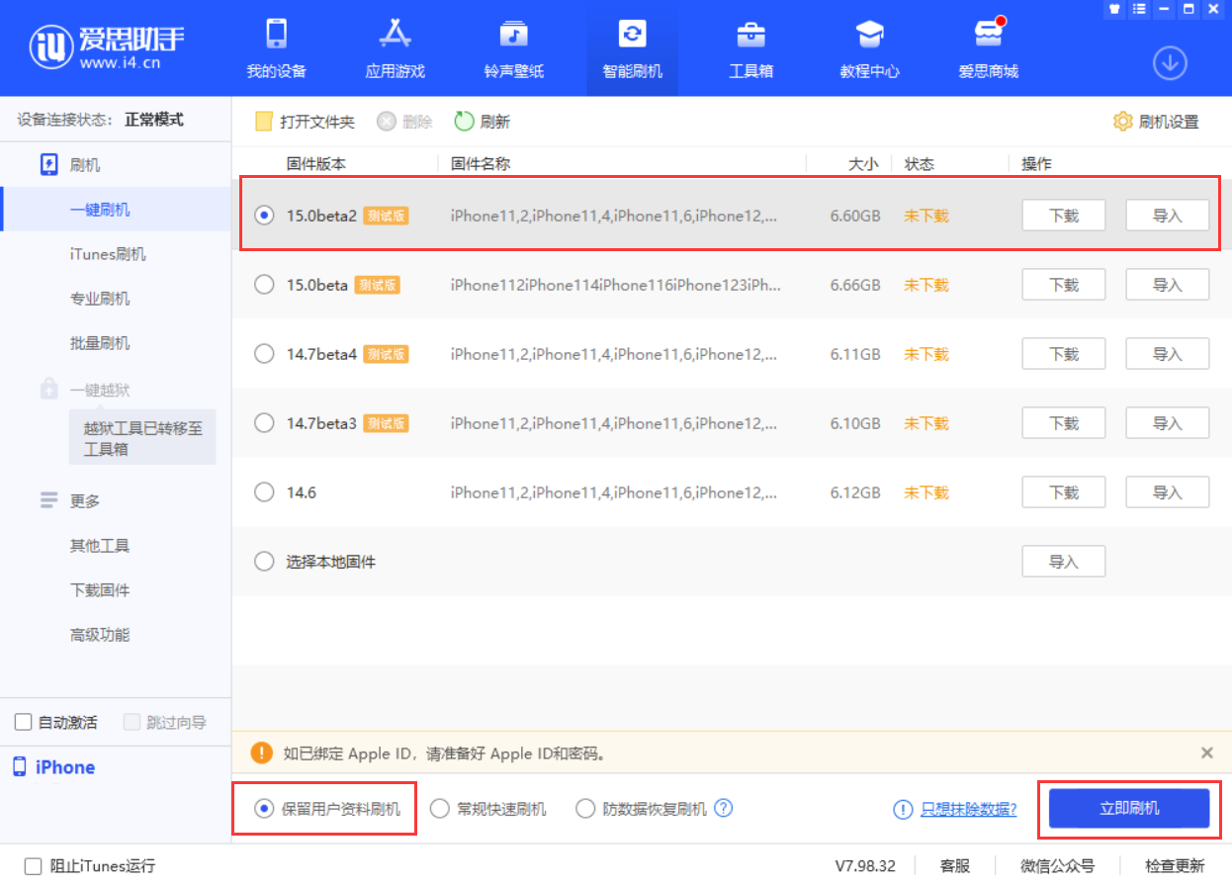Screen dimensions: 1232x887
Task: Open the 铃声壁纸 ringtone wallpaper icon
Action: click(x=513, y=35)
